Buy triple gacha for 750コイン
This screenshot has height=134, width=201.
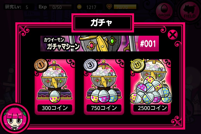(x=104, y=108)
